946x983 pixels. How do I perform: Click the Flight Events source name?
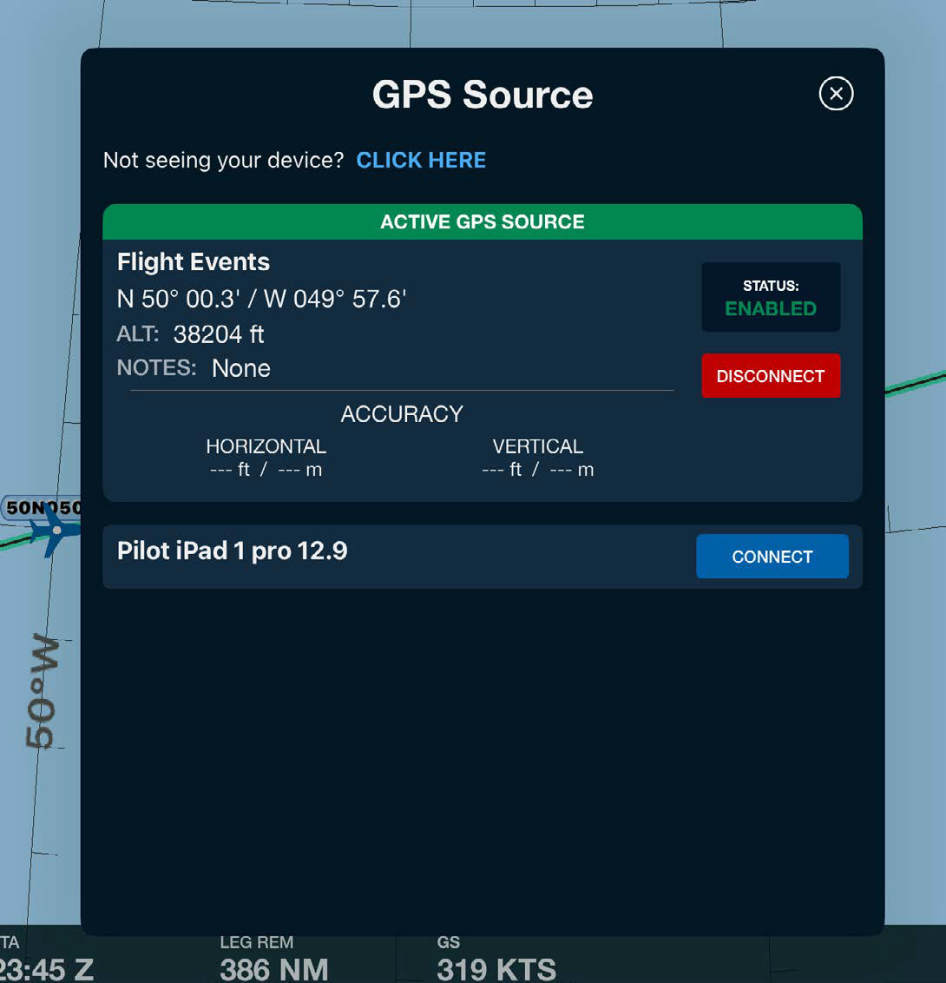(x=193, y=261)
